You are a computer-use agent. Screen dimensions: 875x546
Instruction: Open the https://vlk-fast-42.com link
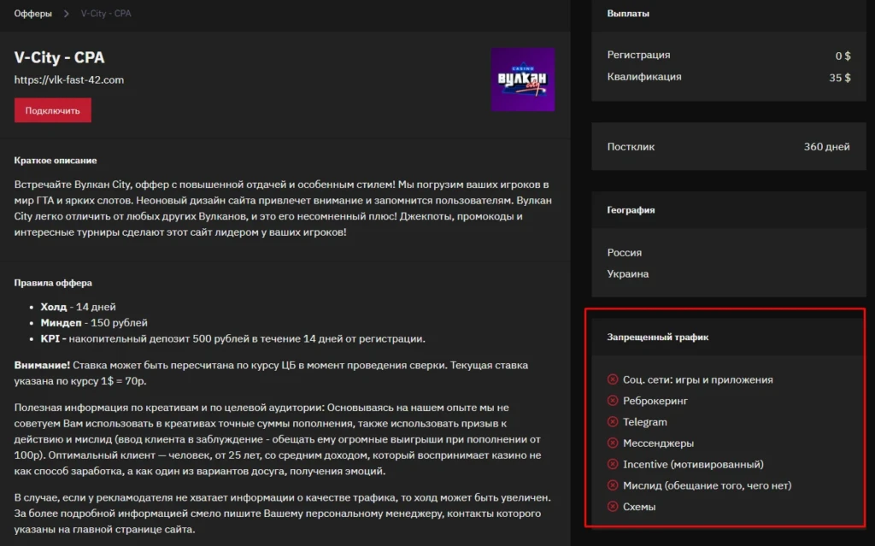69,79
